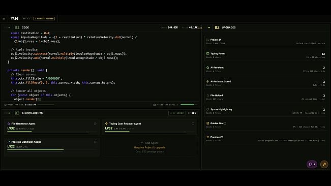The height and width of the screenshot is (186, 331).
Task: Click the Prestige star icon
Action: [208, 137]
